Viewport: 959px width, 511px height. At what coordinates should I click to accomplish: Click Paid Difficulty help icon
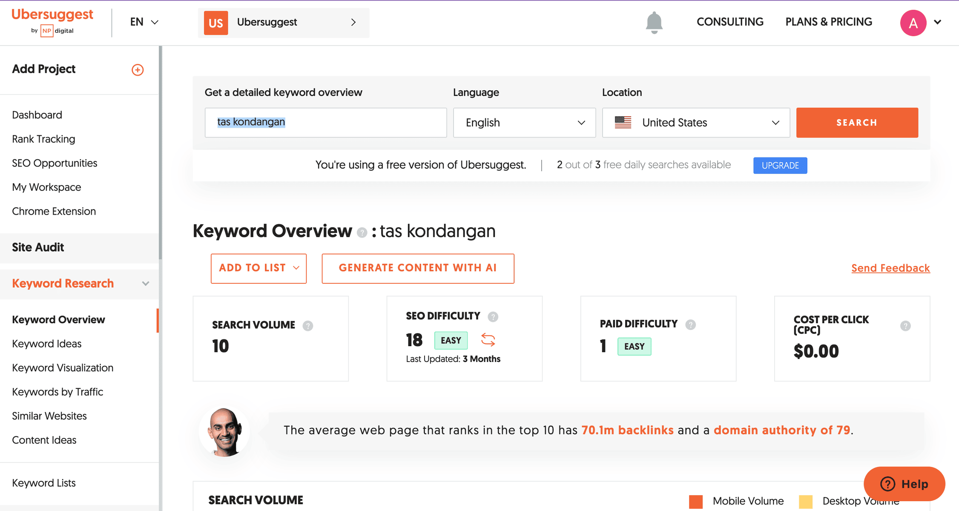tap(691, 324)
